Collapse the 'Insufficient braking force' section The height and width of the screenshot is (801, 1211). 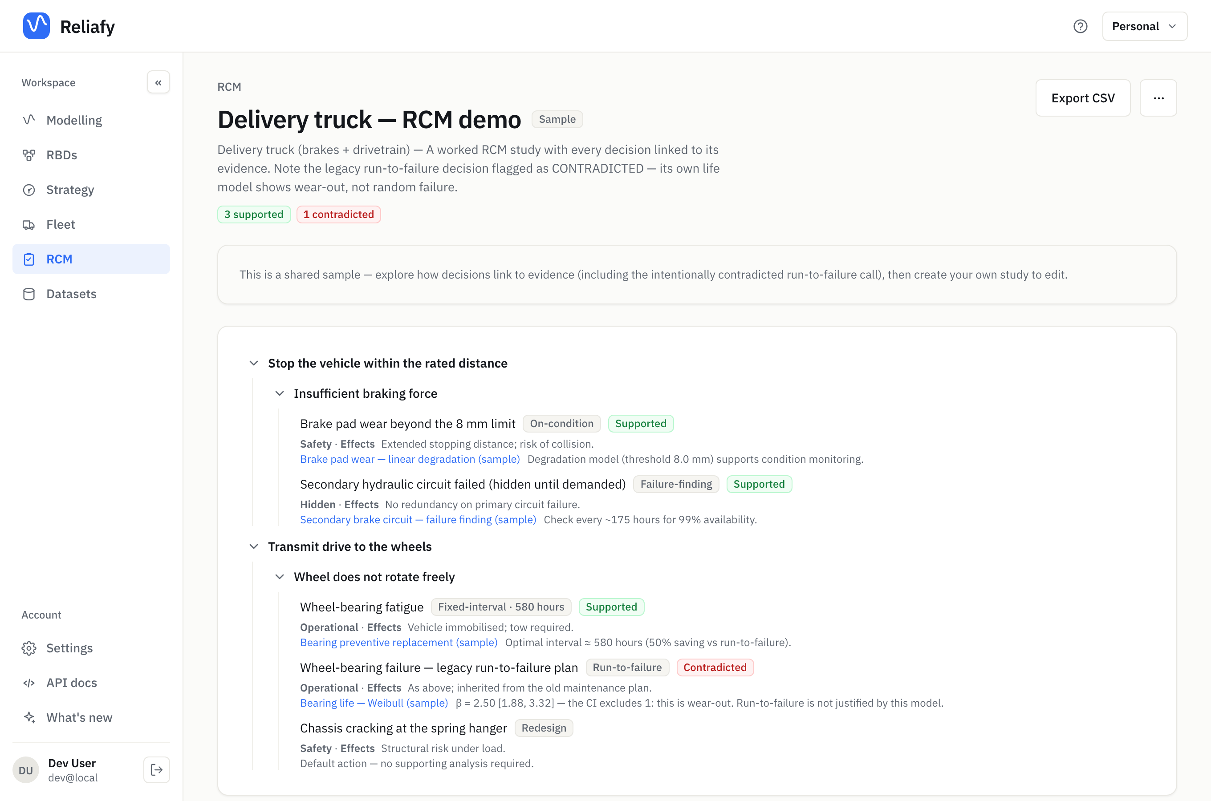(280, 393)
